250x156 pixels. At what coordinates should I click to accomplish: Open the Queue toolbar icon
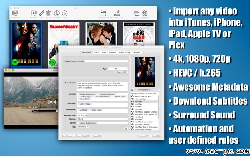(137, 14)
